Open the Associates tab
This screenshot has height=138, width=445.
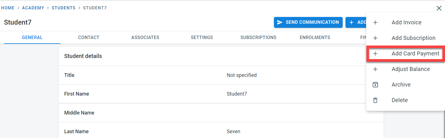(145, 37)
